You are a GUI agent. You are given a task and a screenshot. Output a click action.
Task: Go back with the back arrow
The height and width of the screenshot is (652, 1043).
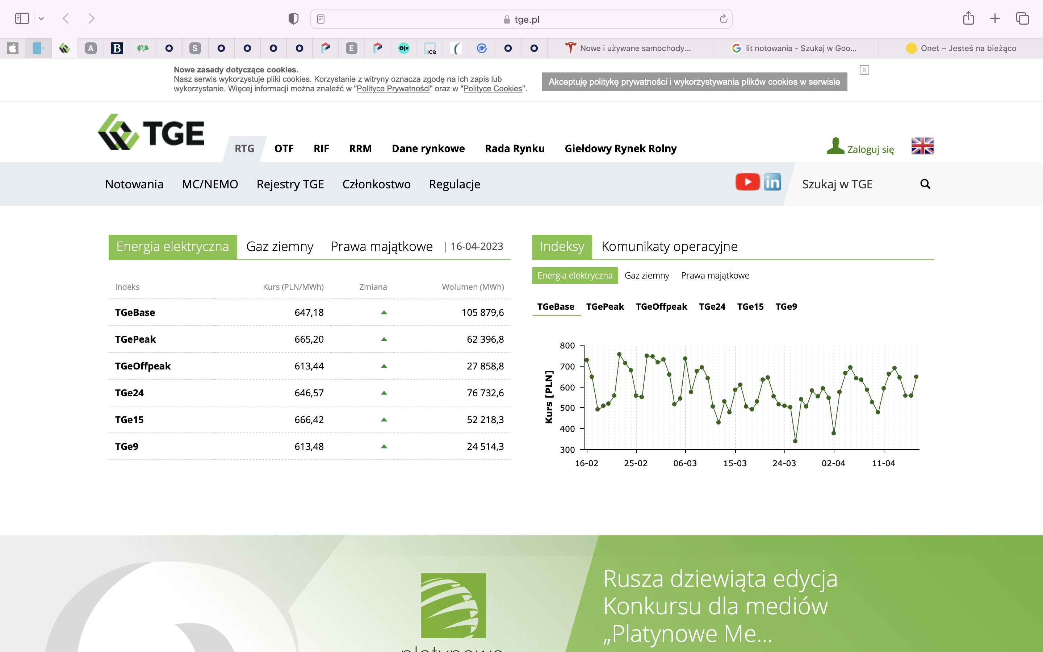[66, 18]
